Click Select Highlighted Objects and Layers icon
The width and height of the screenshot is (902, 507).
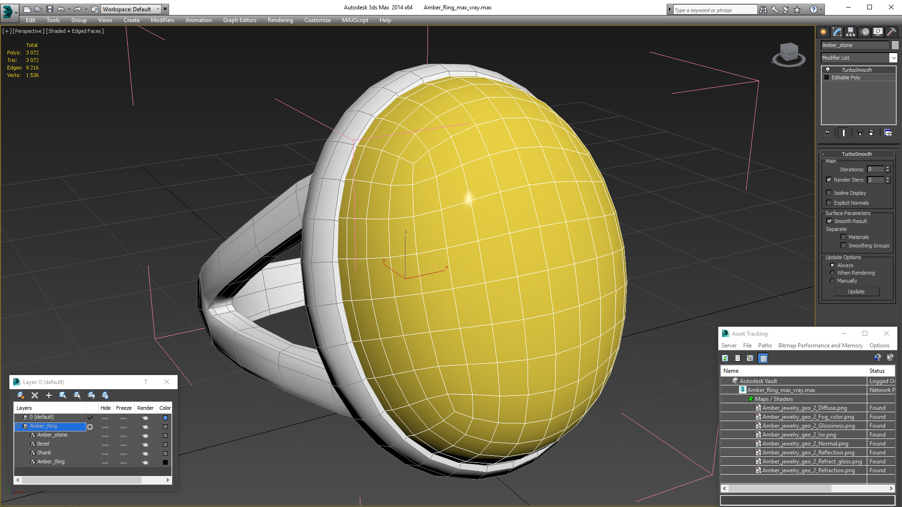pos(63,395)
